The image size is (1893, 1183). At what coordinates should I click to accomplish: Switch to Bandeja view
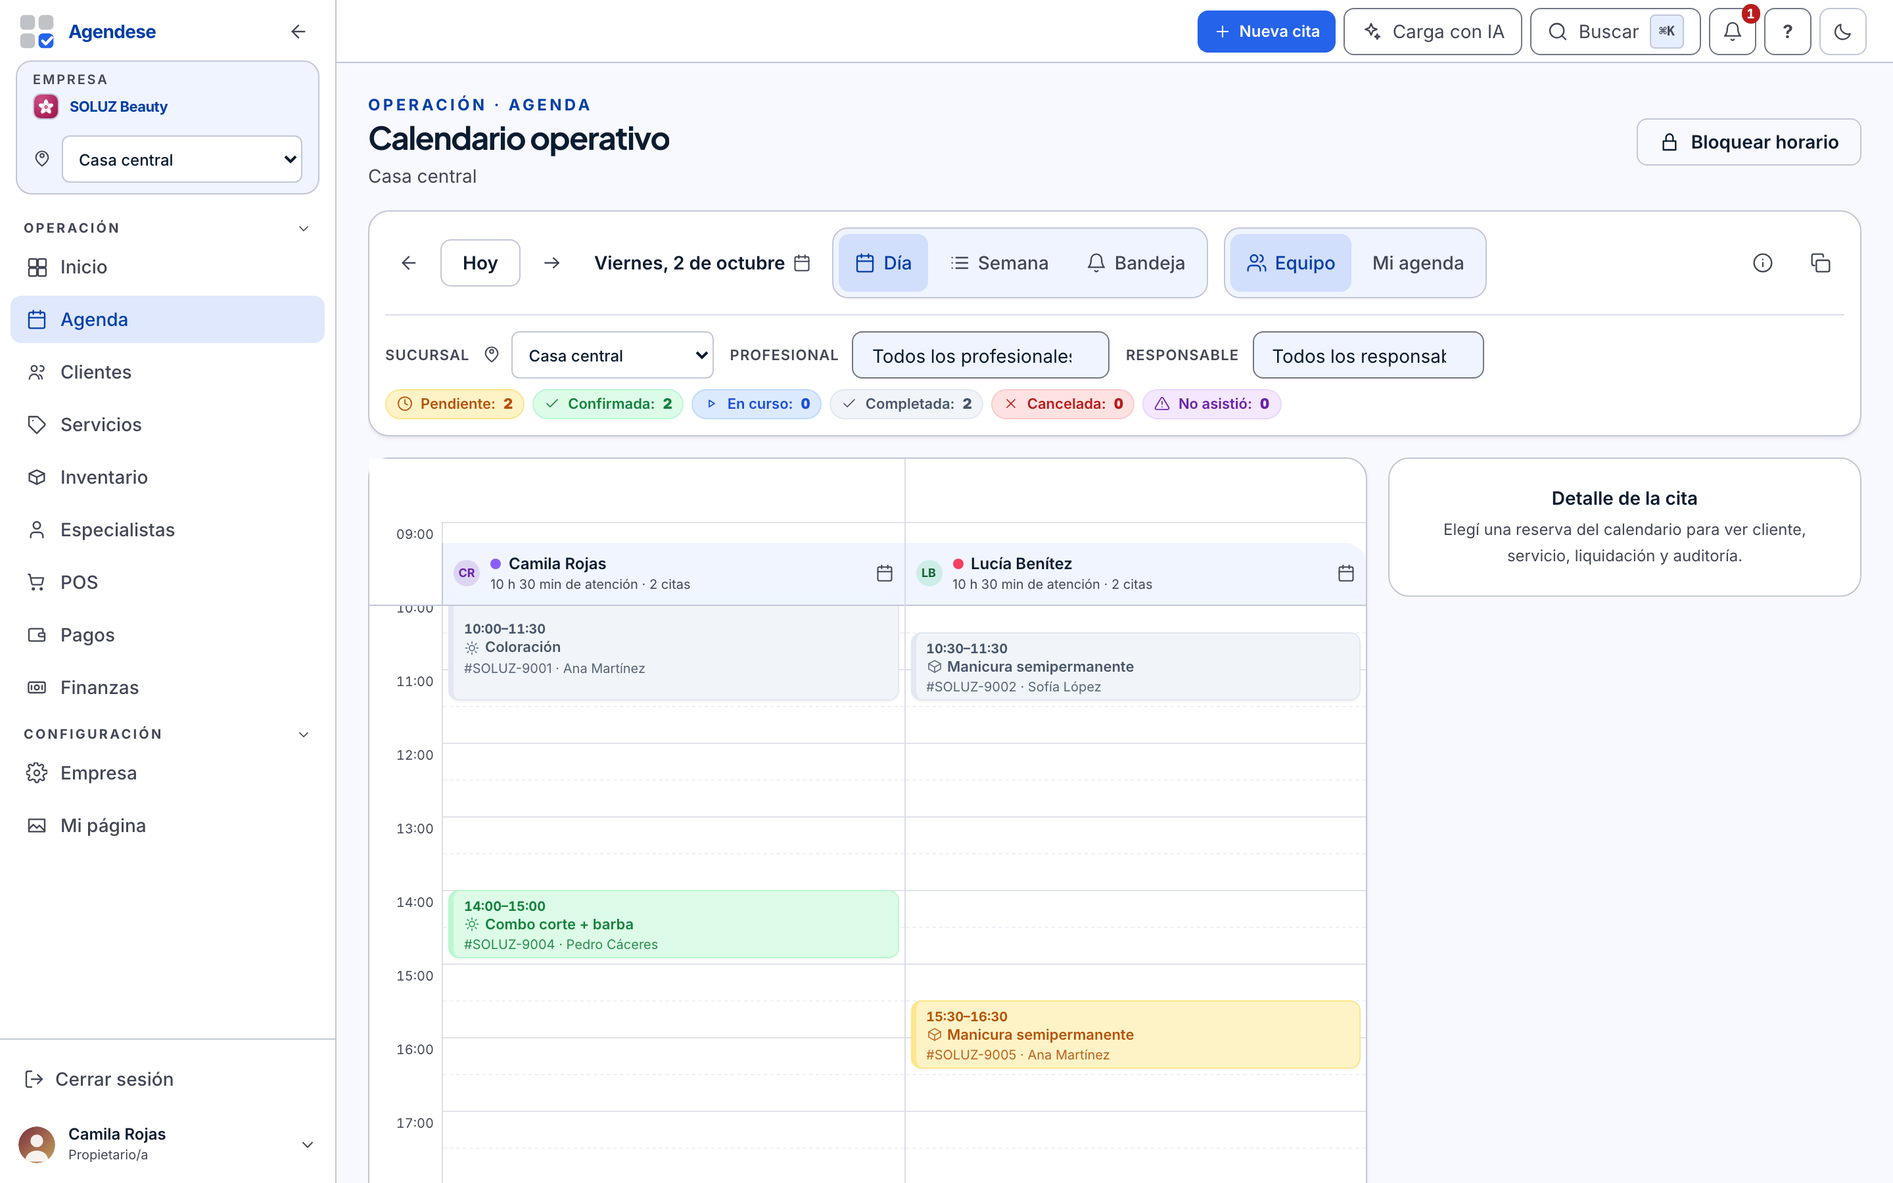coord(1135,263)
